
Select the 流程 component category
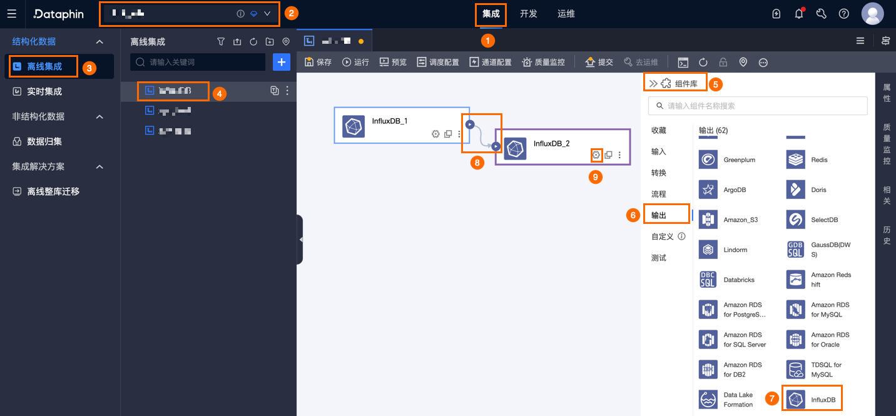pos(659,194)
